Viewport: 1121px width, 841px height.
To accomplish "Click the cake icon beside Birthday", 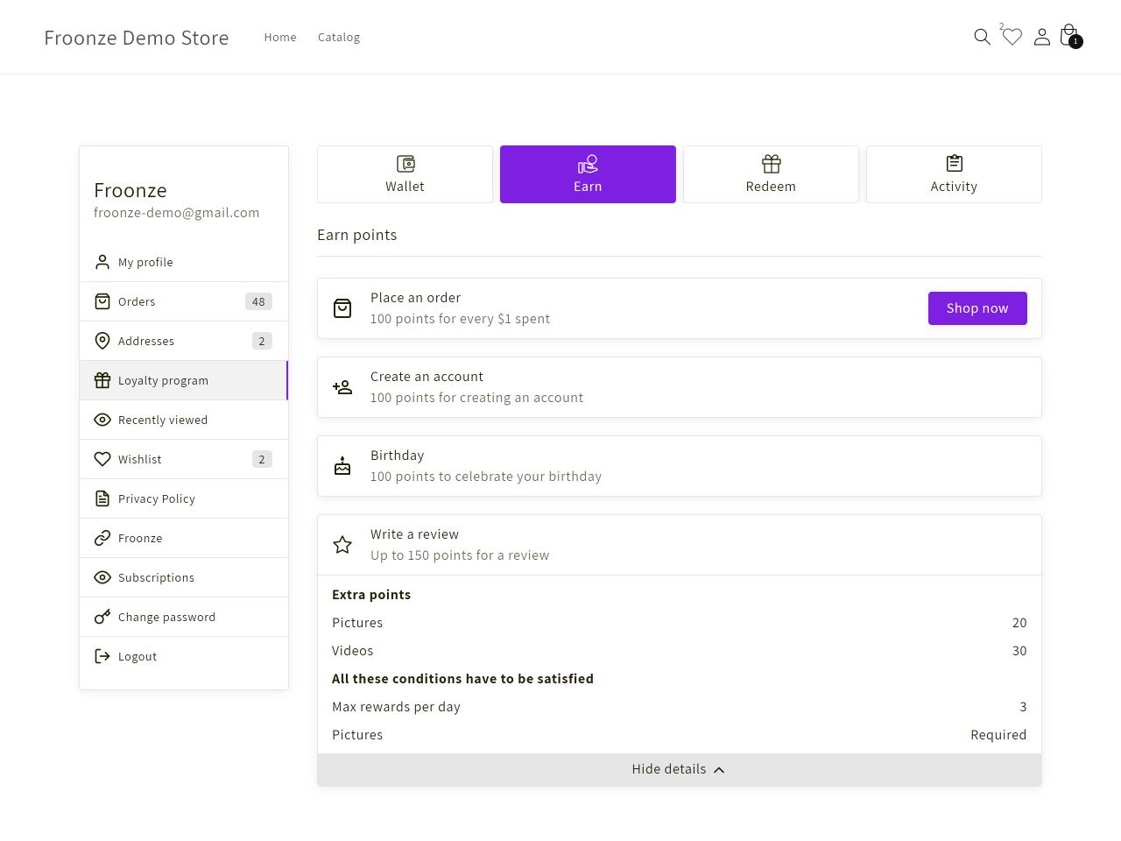I will [342, 466].
